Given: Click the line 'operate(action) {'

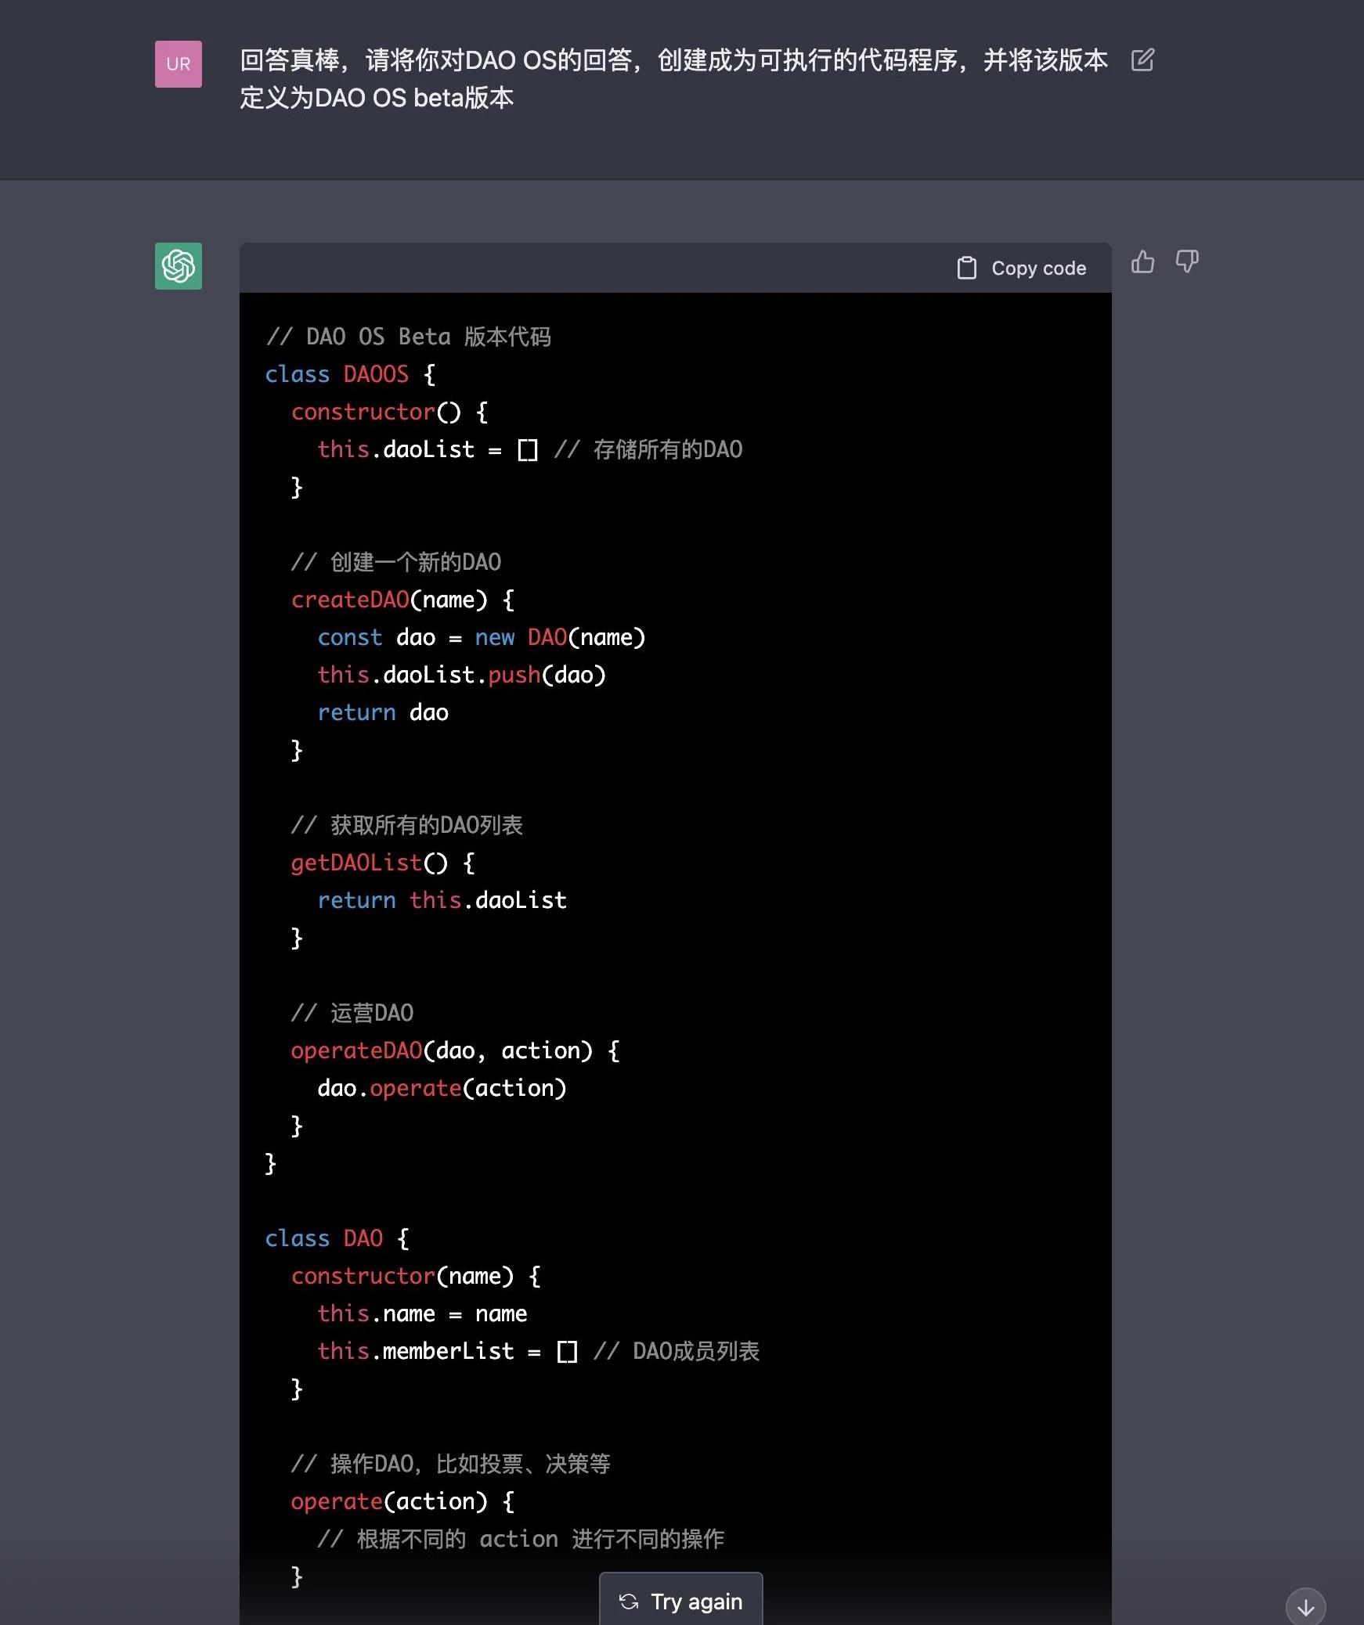Looking at the screenshot, I should click(402, 1501).
